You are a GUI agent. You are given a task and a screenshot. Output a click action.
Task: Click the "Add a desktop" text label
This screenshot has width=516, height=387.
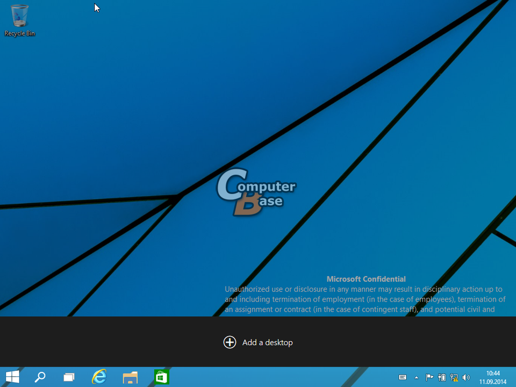[267, 342]
